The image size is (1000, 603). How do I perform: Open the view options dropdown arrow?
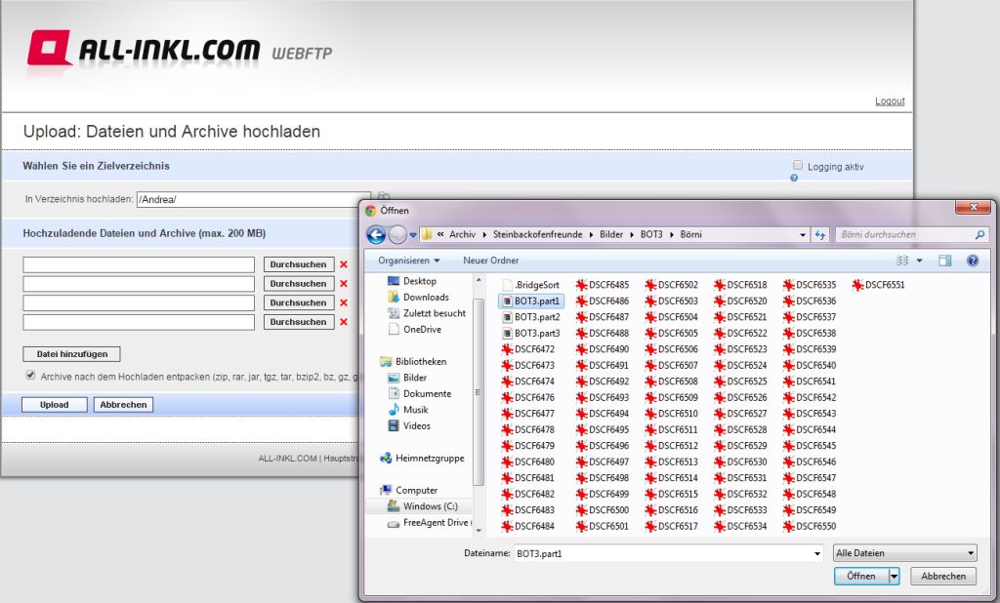(x=919, y=261)
